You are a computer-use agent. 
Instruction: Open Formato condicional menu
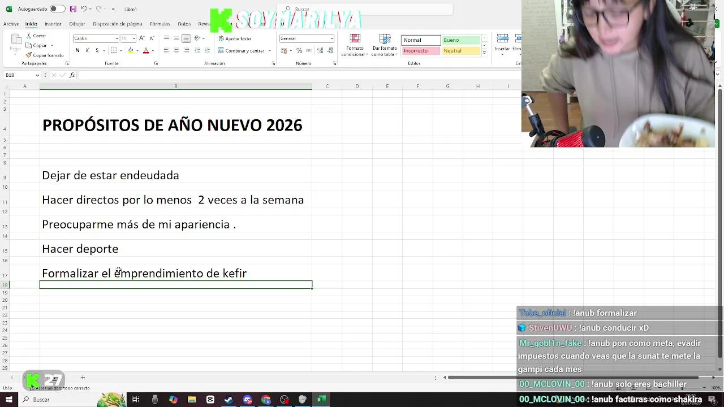(355, 45)
